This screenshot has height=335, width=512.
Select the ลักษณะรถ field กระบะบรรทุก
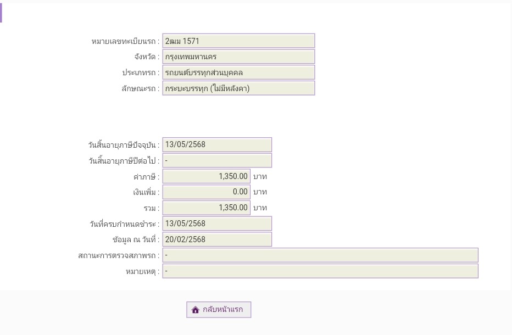click(238, 88)
